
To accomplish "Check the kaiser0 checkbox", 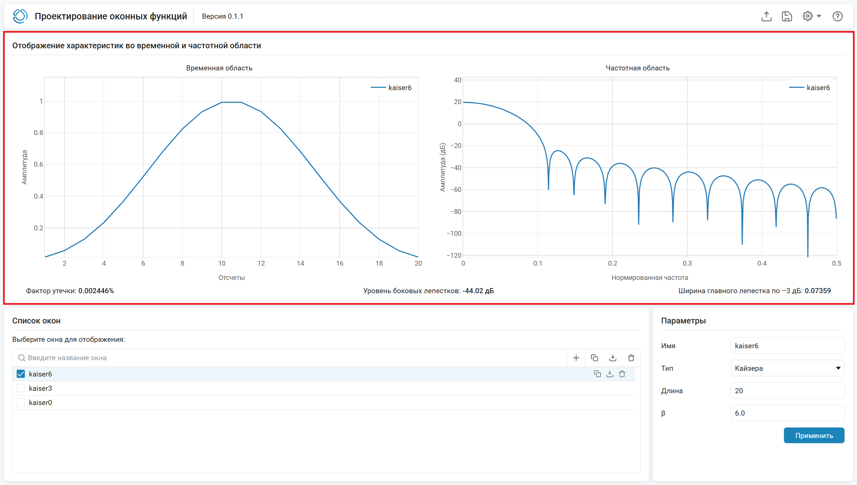I will pos(21,402).
